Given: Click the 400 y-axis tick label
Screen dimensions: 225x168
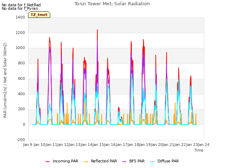Looking at the screenshot, I should tap(21, 94).
